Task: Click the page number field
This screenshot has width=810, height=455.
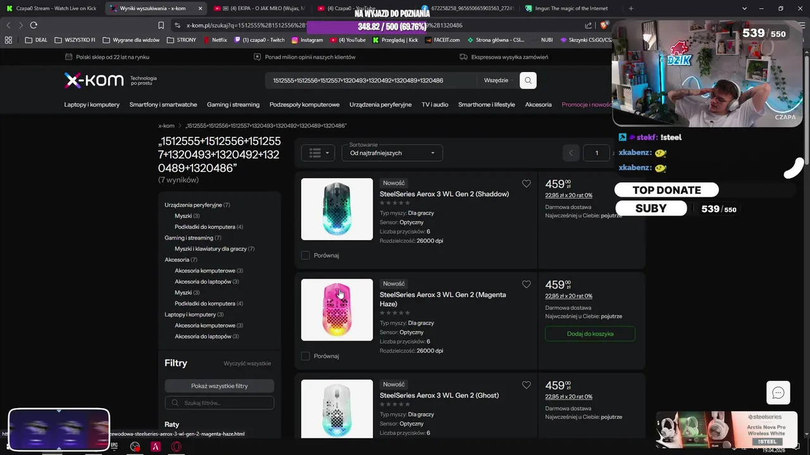Action: coord(596,152)
